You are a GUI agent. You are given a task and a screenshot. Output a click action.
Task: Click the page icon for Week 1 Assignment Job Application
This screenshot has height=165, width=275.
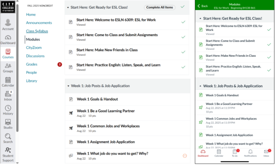(x=71, y=142)
